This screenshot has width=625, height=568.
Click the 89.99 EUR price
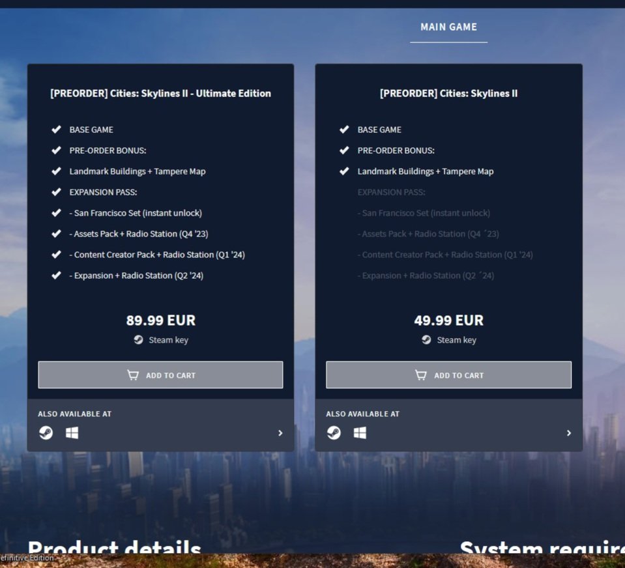coord(160,320)
